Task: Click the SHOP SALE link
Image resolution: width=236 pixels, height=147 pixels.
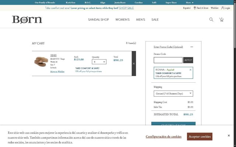Action: [x=126, y=8]
